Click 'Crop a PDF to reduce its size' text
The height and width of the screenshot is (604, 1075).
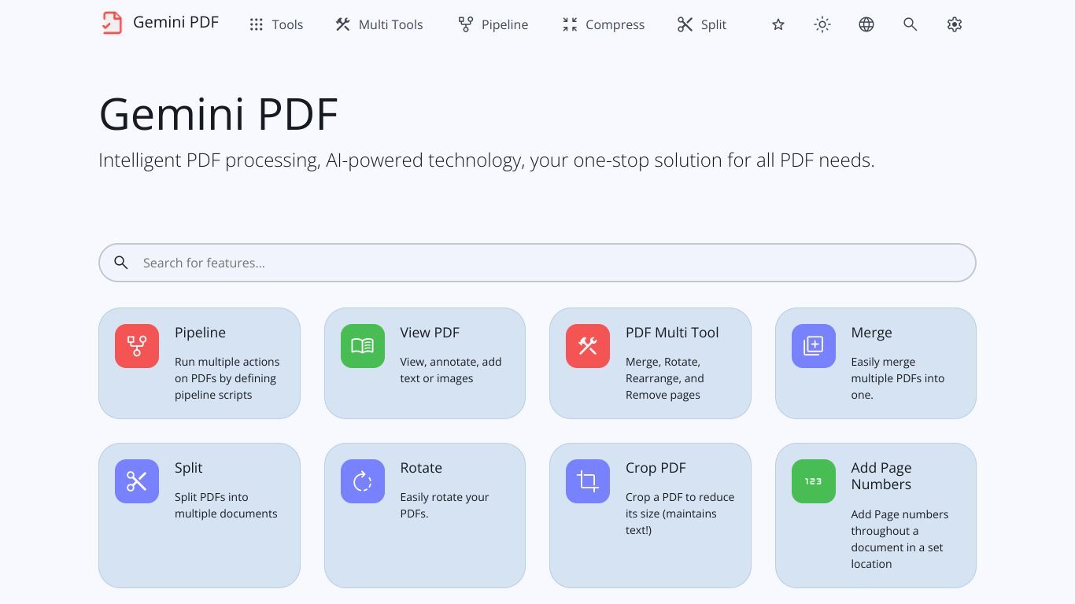tap(680, 514)
